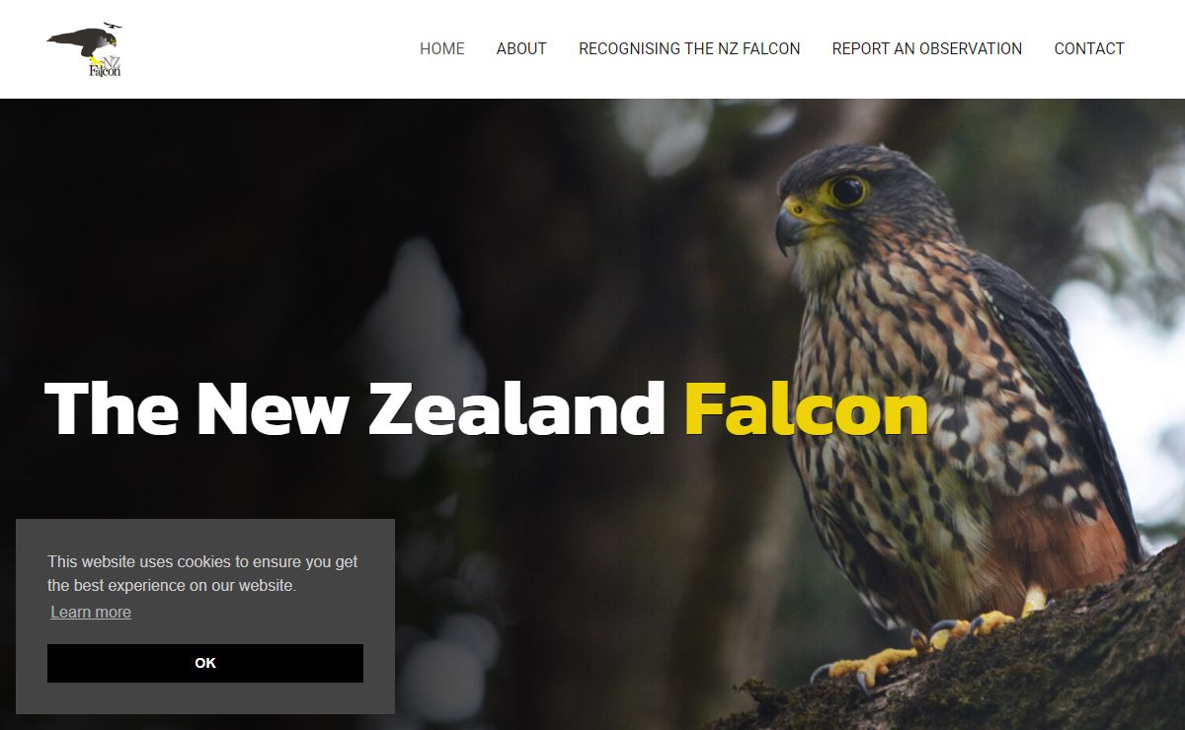Click the cookie notice message text

coord(202,573)
